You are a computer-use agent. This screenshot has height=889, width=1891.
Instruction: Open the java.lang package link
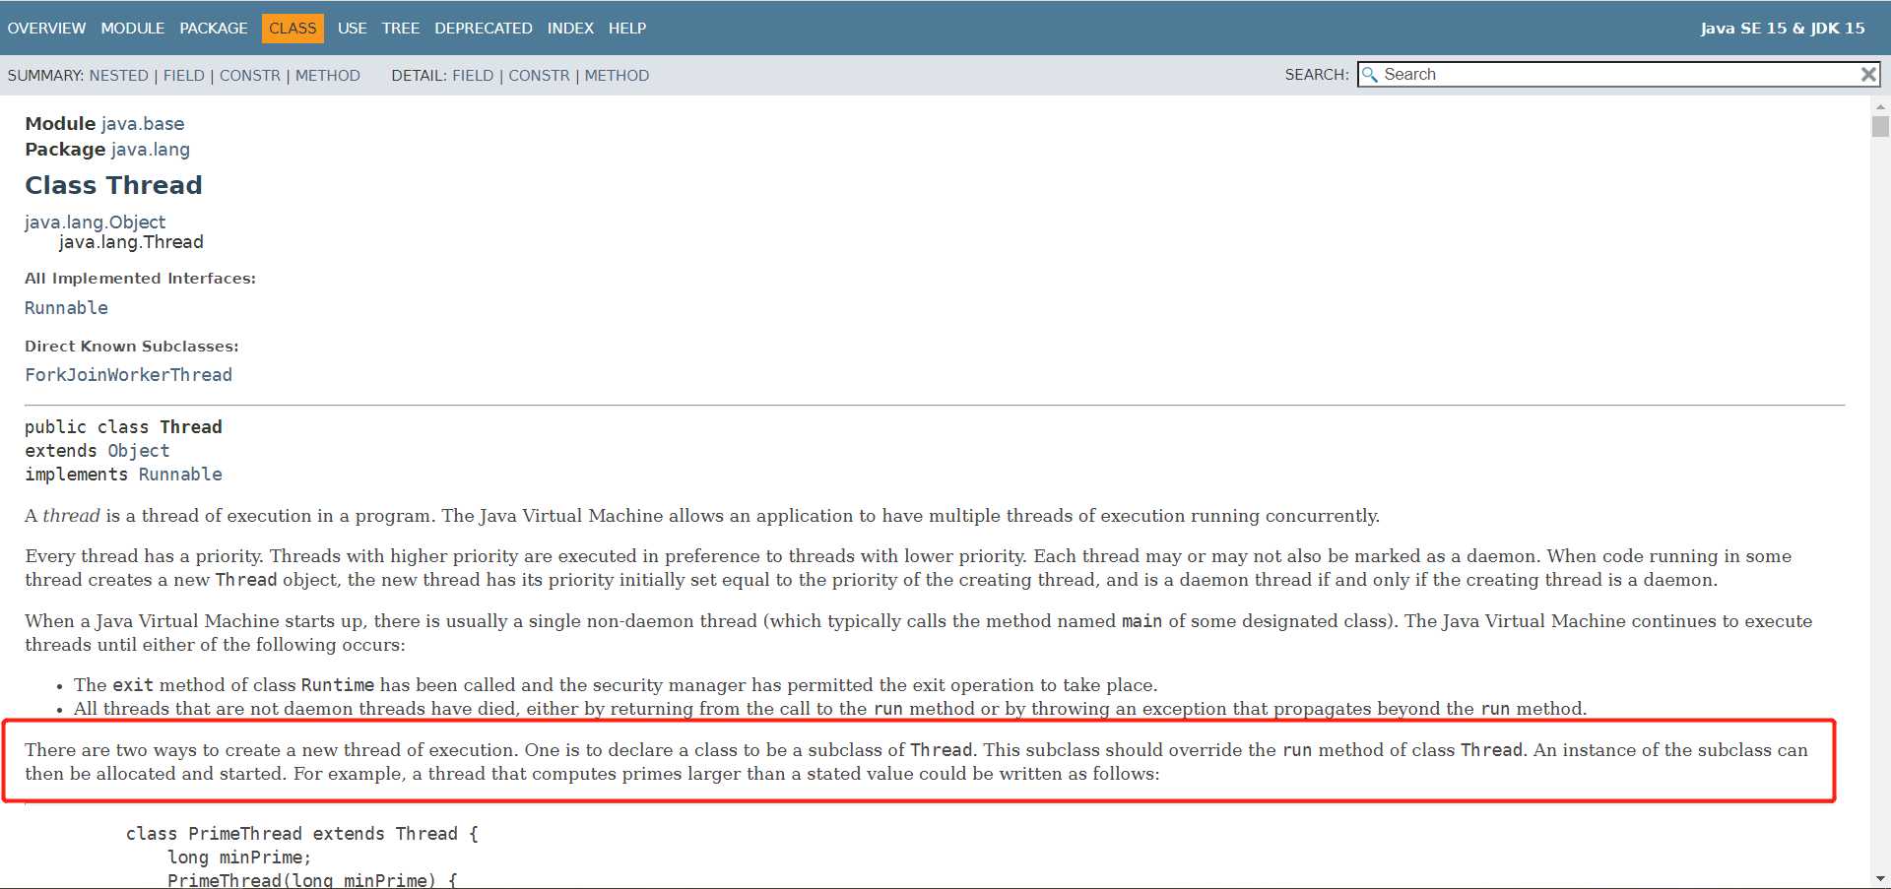(151, 150)
